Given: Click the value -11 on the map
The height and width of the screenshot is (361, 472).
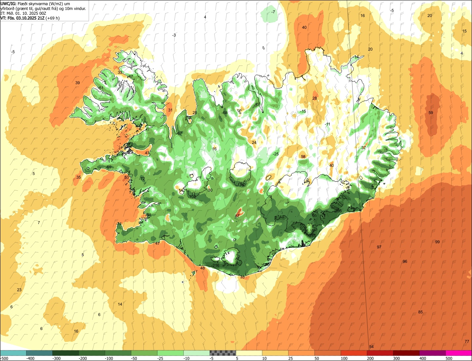Looking at the screenshot, I should [327, 124].
